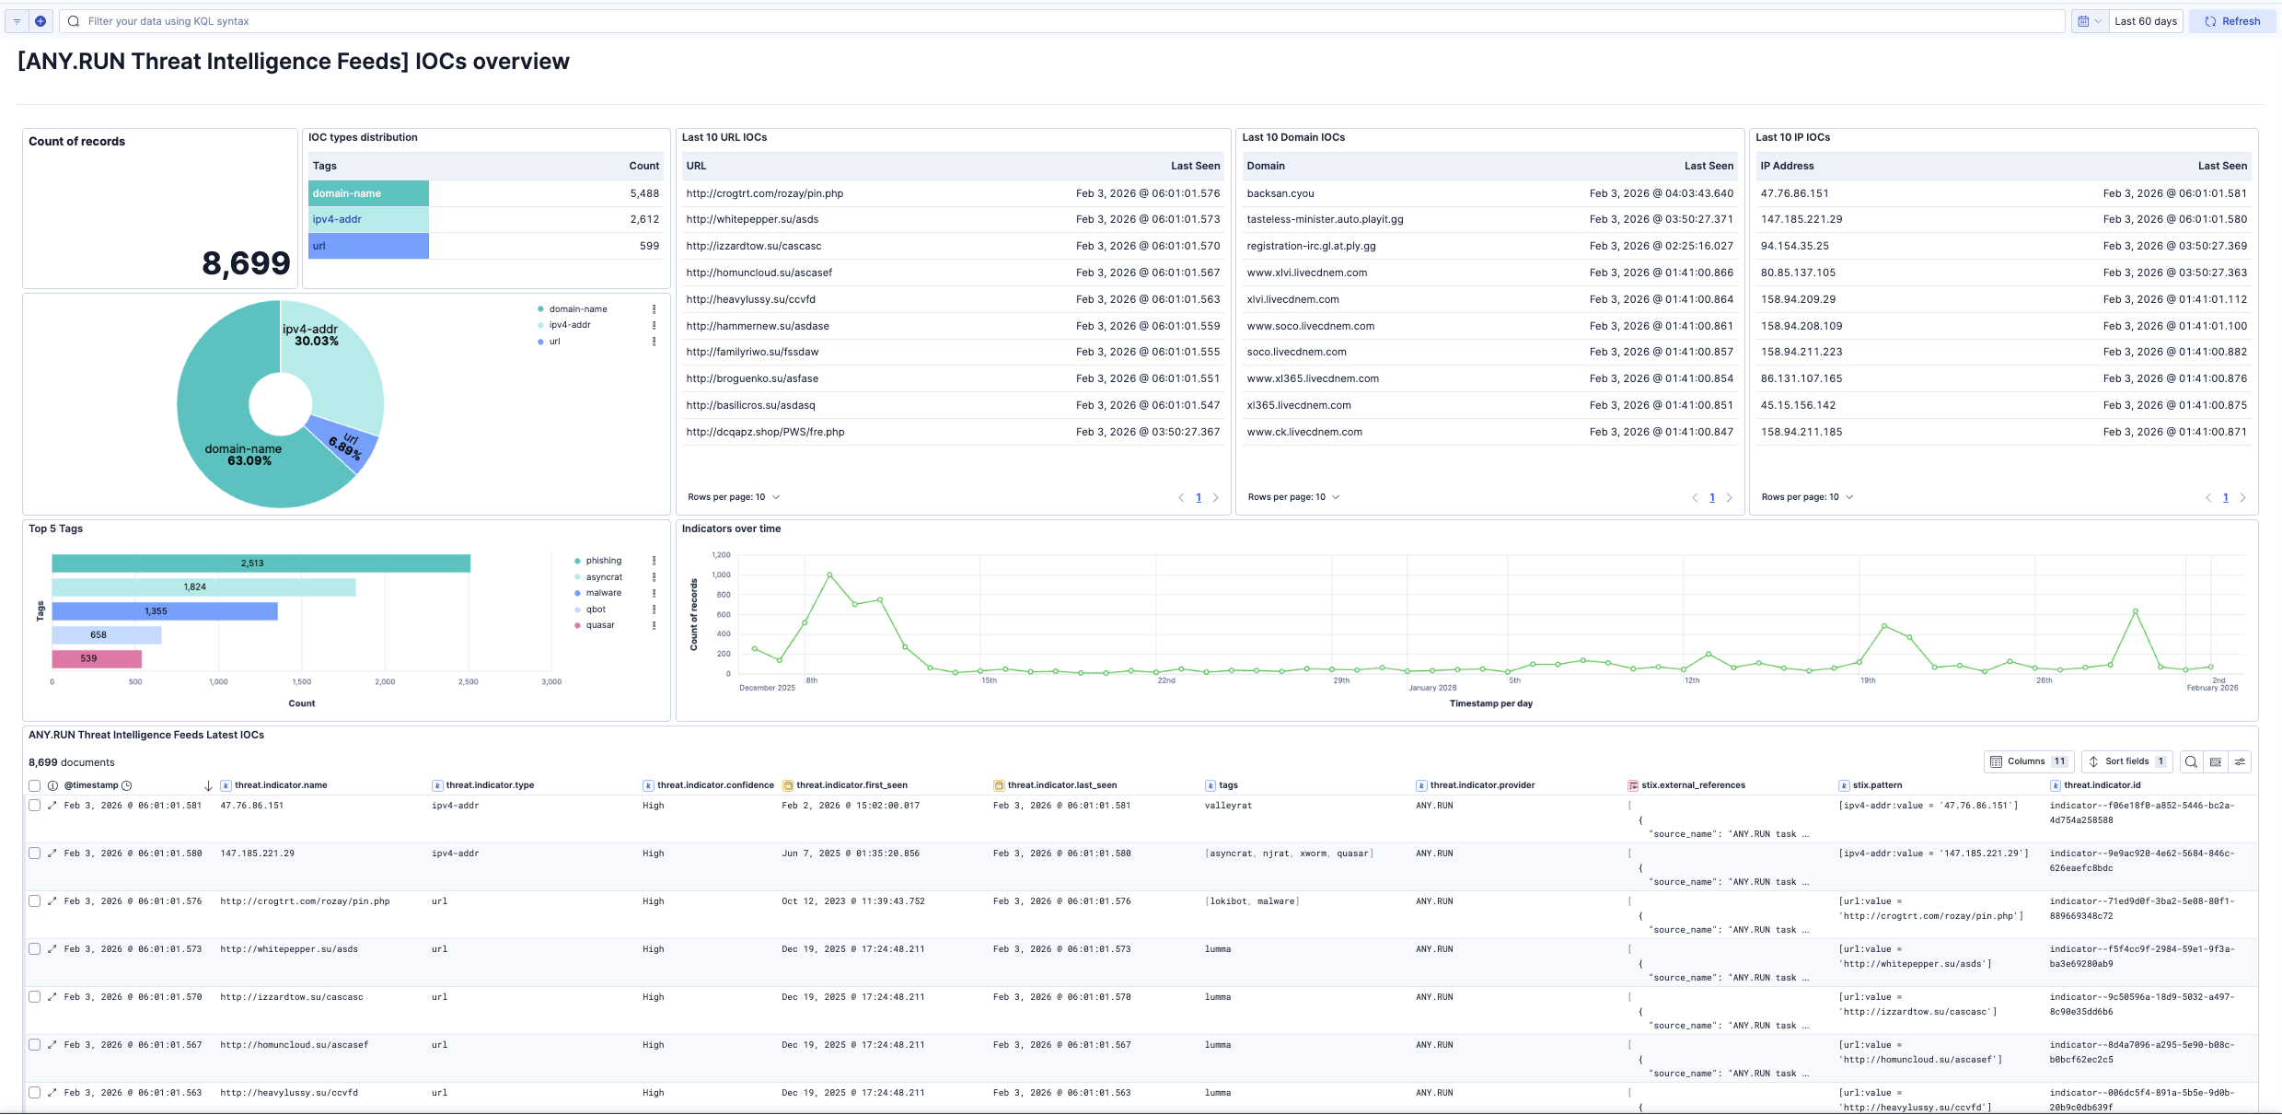Expand details of the 47.76.86.151 document

(x=51, y=805)
